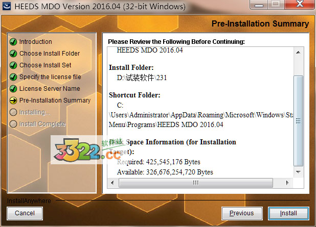Click the checkmark icon for Choose Install Set
This screenshot has height=227, width=316.
tap(13, 65)
